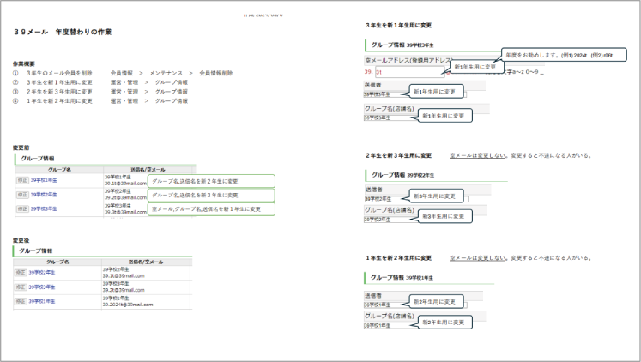The height and width of the screenshot is (362, 641).
Task: Click 修正 beside 39学校1年生 in 変更前 table
Action: 22,180
